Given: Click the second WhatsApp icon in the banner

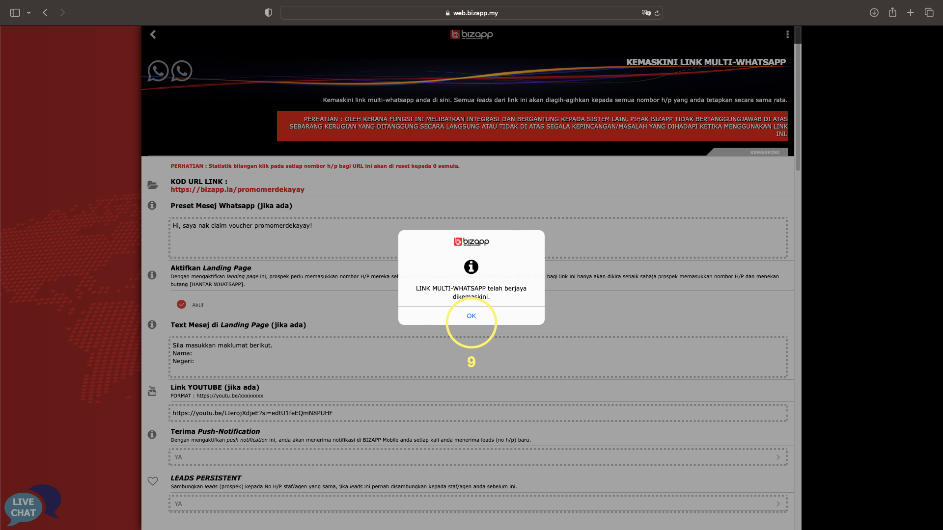Looking at the screenshot, I should 182,71.
